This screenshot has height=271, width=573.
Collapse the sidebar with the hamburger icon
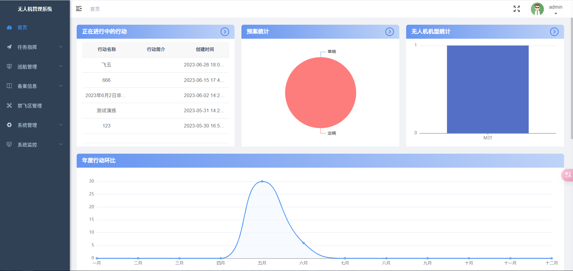tap(79, 9)
